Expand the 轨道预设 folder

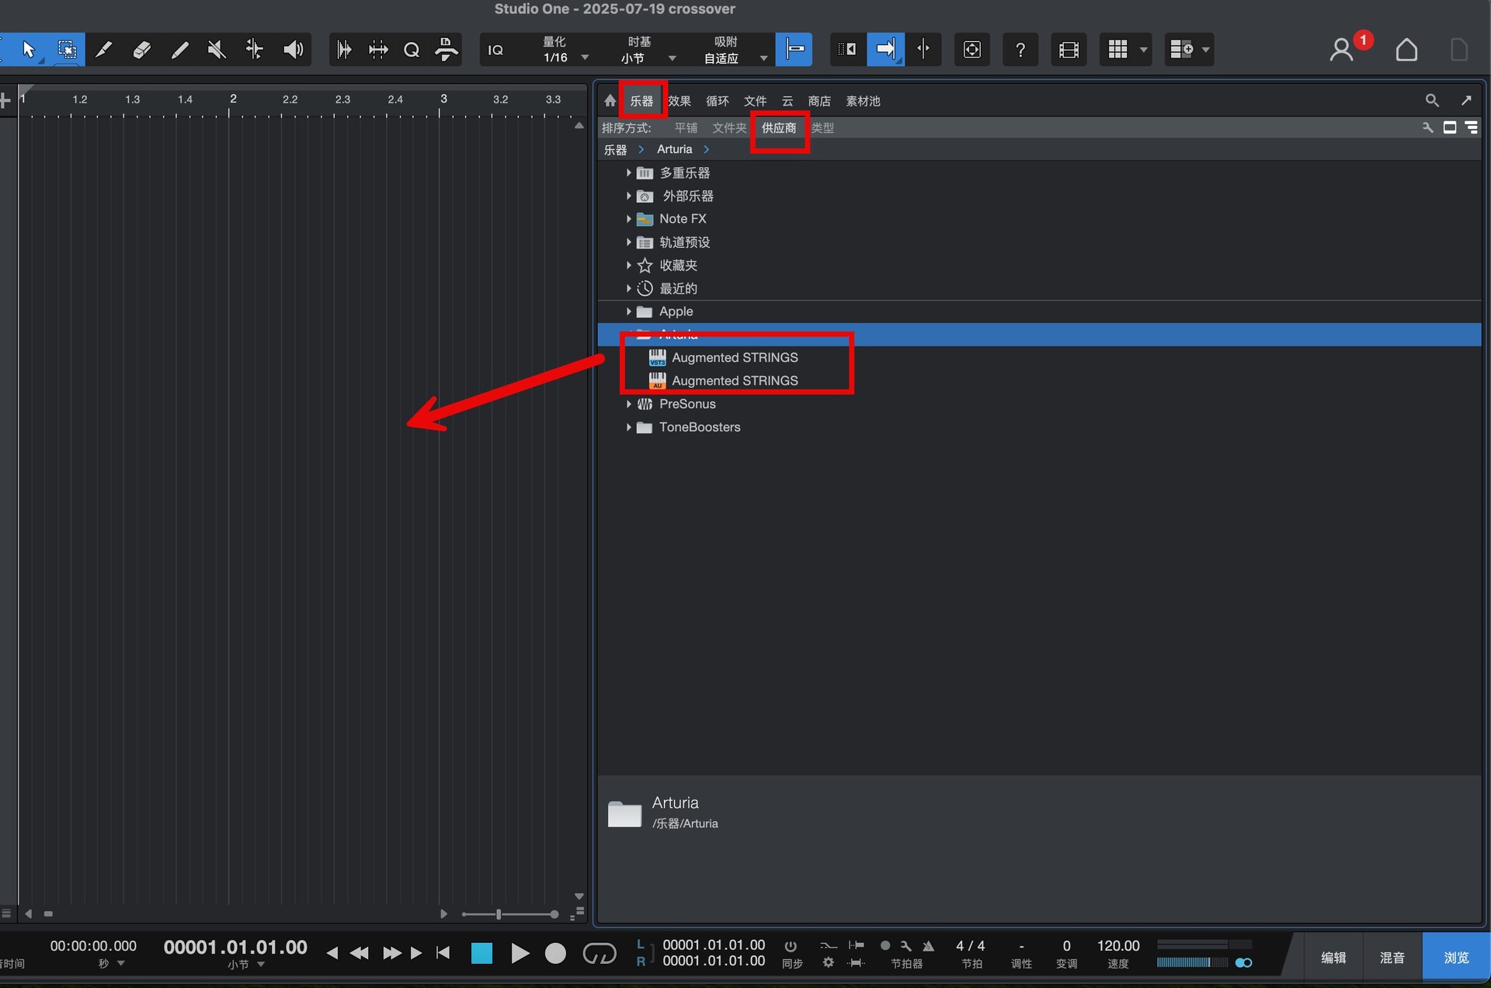click(628, 242)
